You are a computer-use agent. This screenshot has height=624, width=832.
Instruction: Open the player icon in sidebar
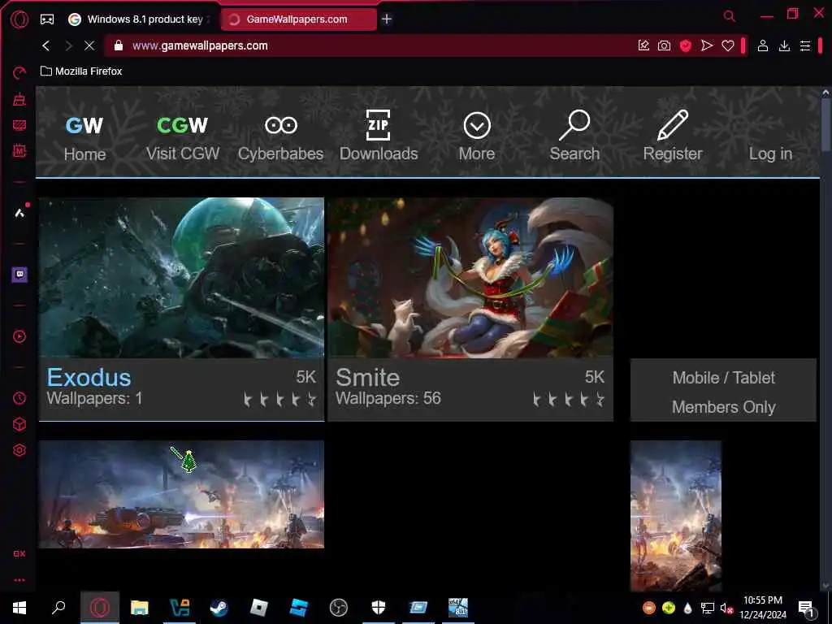coord(19,336)
